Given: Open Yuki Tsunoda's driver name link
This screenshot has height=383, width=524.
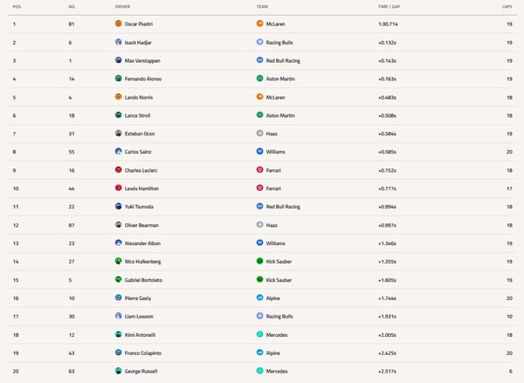Looking at the screenshot, I should [140, 207].
